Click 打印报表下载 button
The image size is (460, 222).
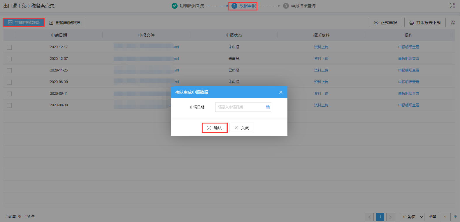[425, 22]
